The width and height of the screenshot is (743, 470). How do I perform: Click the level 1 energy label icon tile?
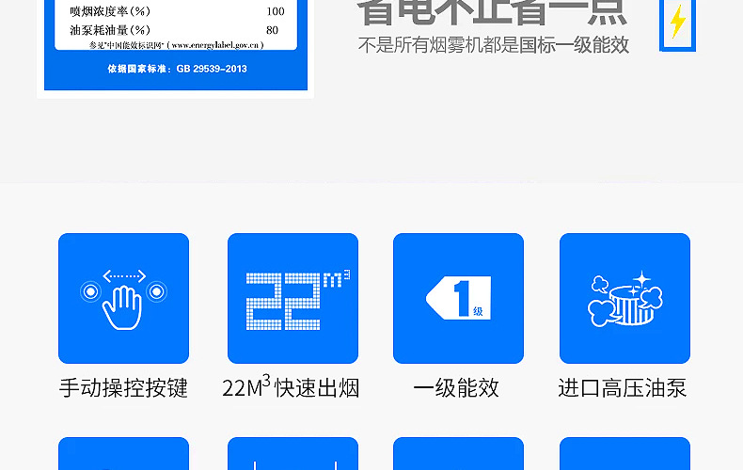tap(458, 298)
